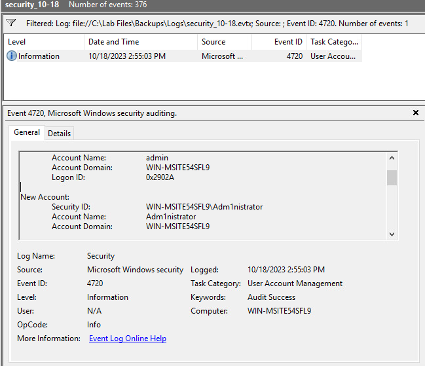Click the filter funnel icon
This screenshot has height=366, width=425.
click(x=11, y=23)
